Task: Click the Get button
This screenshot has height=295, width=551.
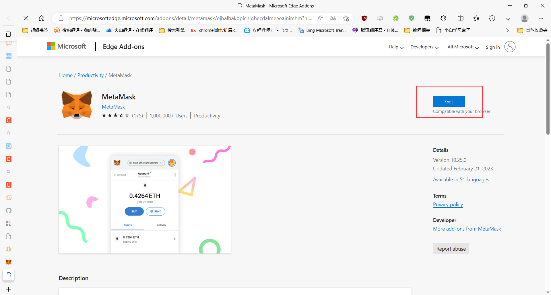Action: [x=449, y=101]
